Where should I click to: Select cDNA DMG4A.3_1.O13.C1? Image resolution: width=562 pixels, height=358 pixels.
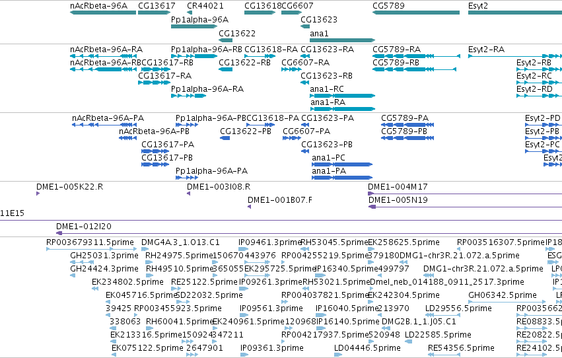[144, 249]
